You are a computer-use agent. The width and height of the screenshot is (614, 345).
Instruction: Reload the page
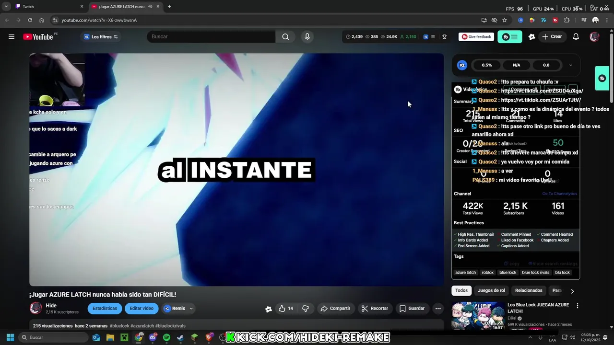pos(30,20)
